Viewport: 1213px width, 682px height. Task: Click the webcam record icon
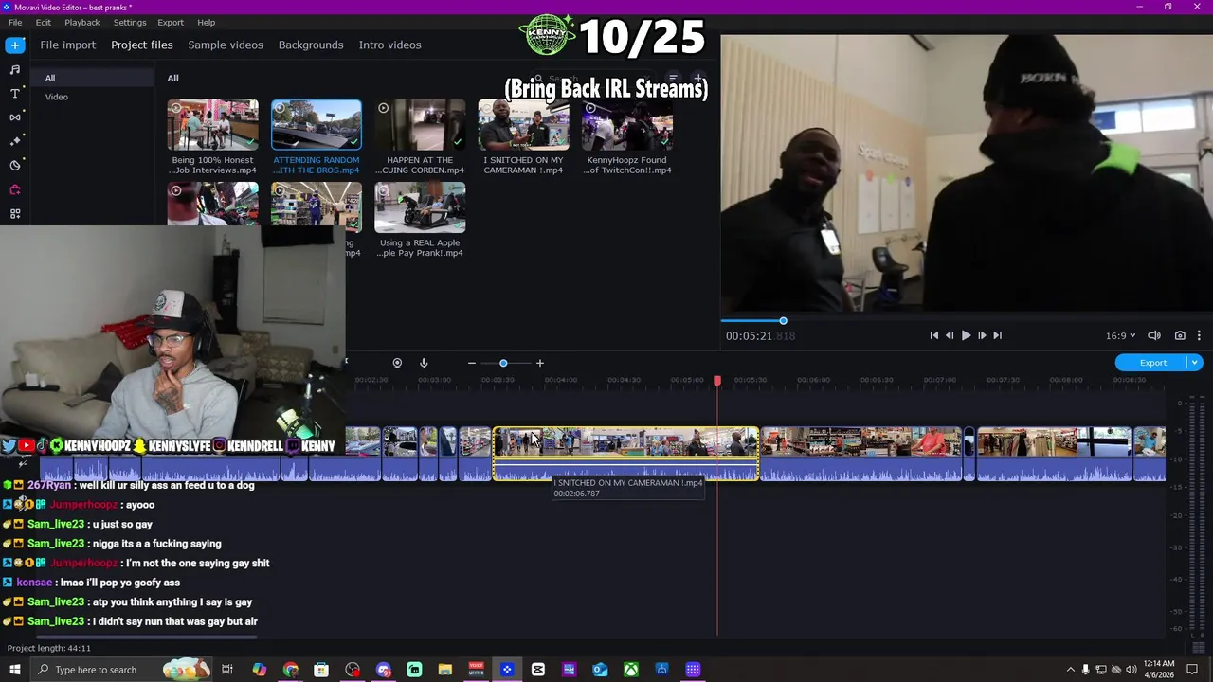tap(397, 363)
